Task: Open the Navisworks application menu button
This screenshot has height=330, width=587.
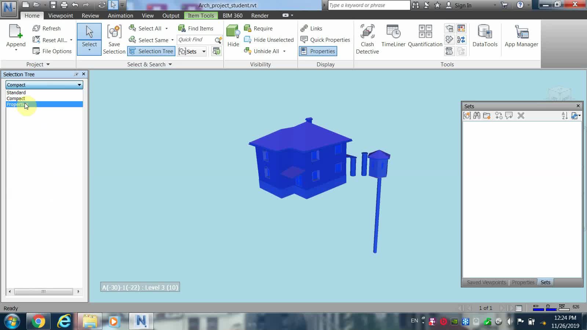Action: (9, 8)
